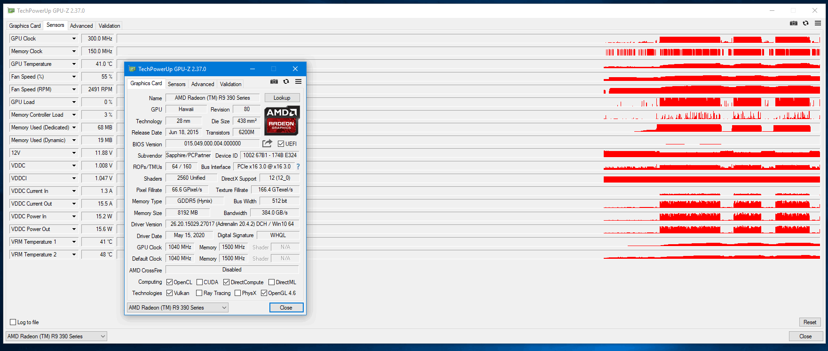This screenshot has height=351, width=828.
Task: Click the refresh icon in the background Sensors window
Action: 805,23
